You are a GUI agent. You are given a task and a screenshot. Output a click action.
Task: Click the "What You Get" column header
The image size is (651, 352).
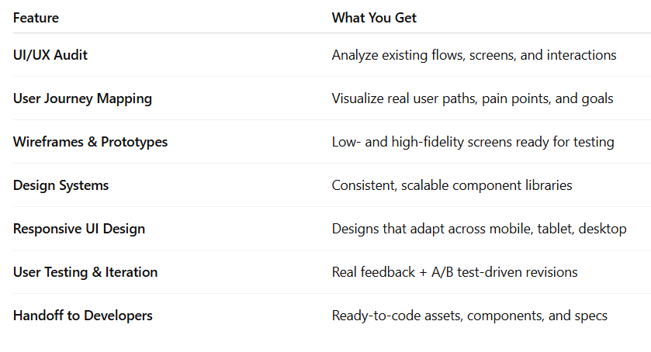click(374, 18)
